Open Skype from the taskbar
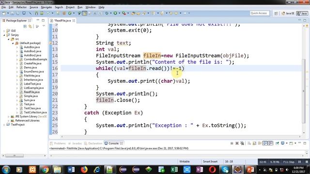The height and width of the screenshot is (174, 310). coord(225,170)
